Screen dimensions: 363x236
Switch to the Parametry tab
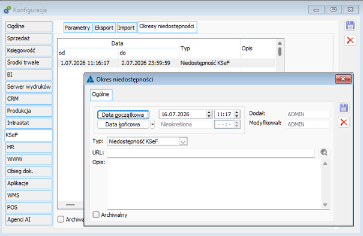(x=78, y=28)
